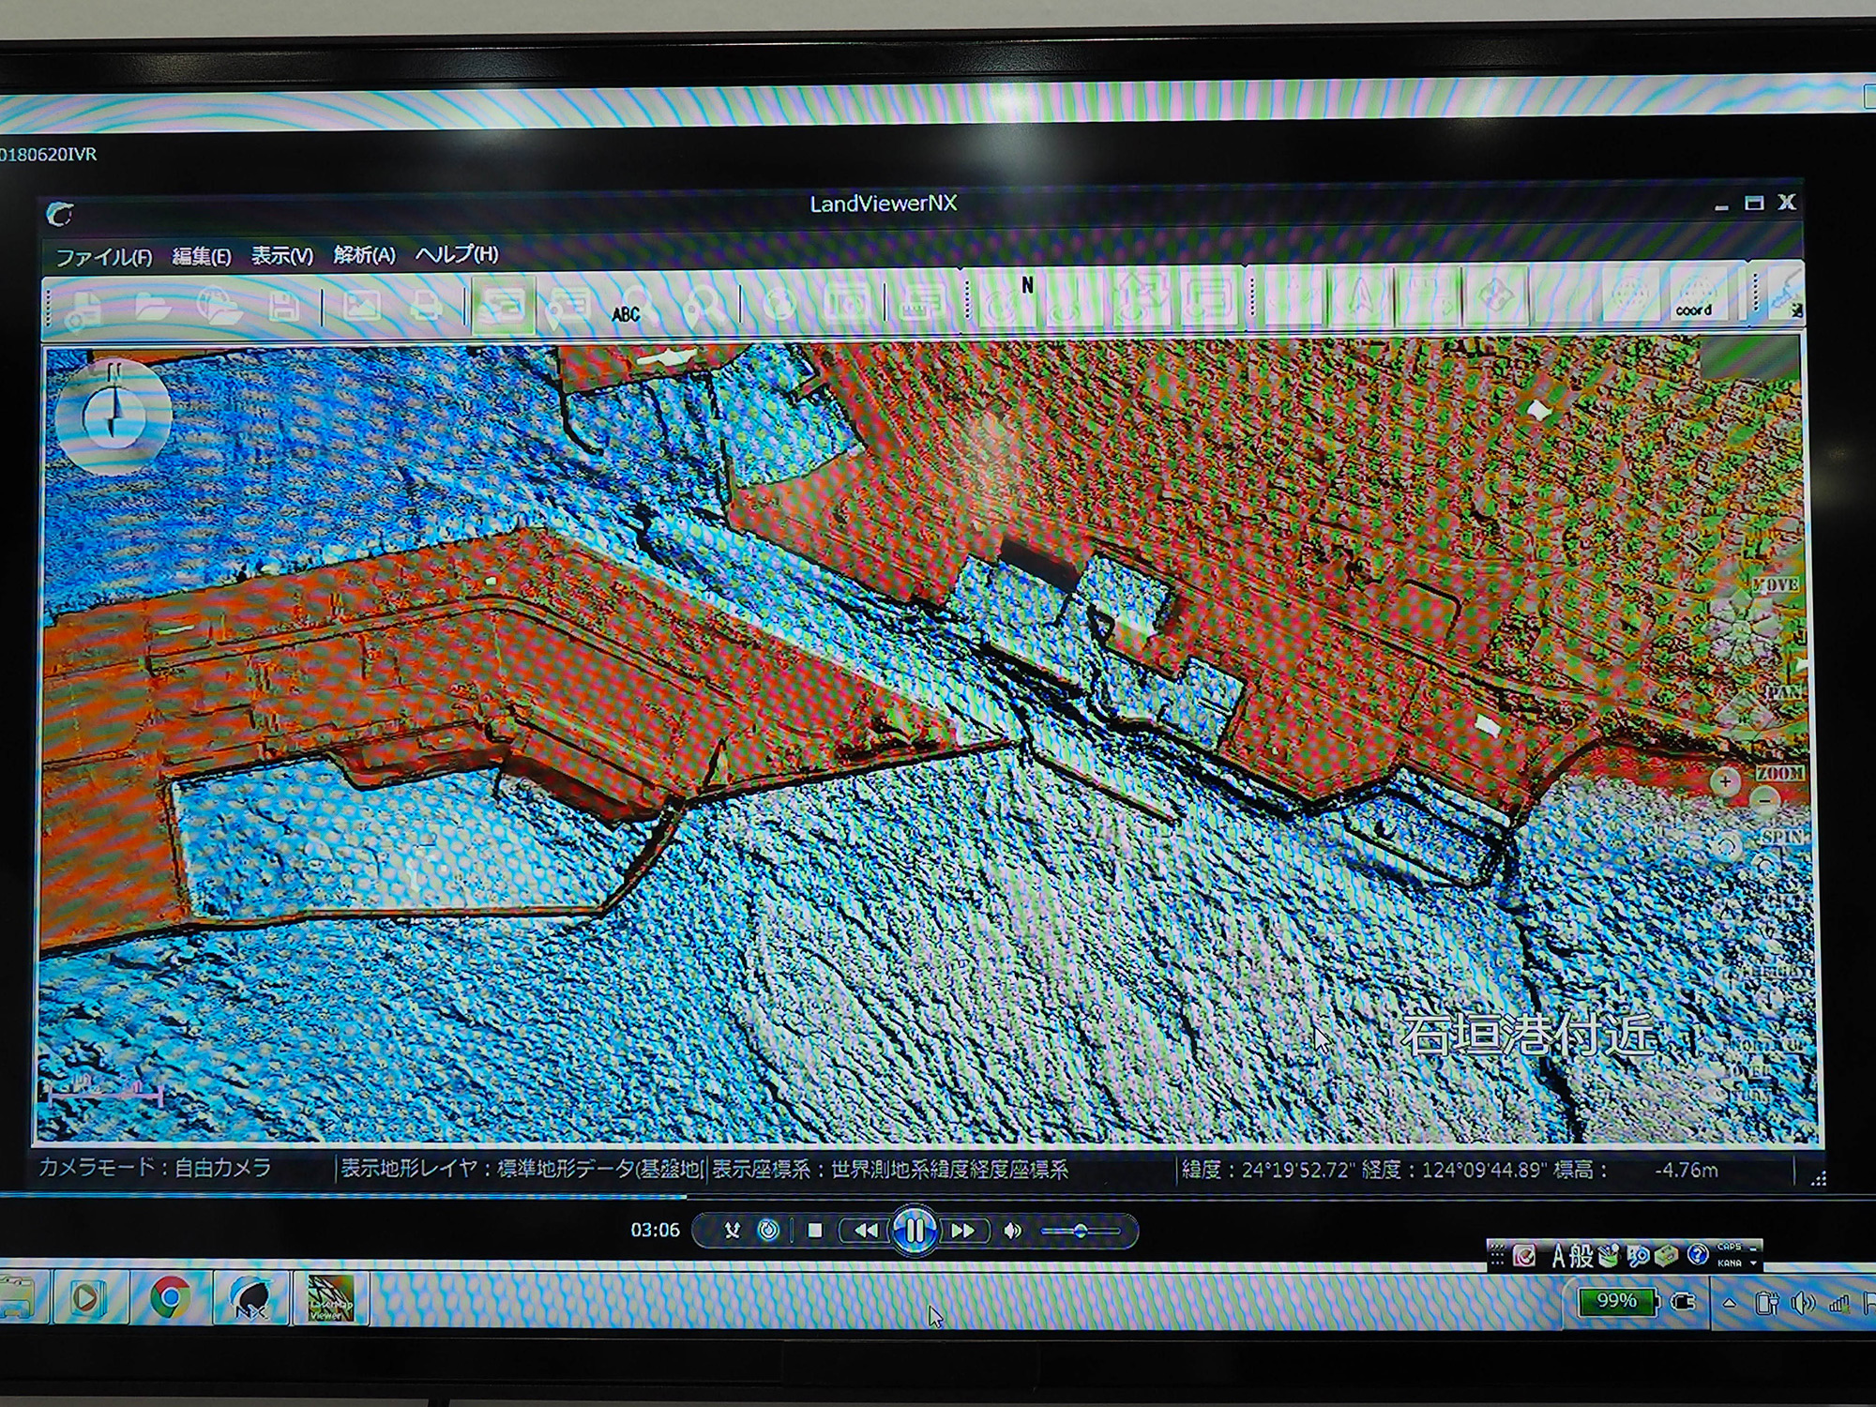Toggle the highlighted layer panel toolbar button
This screenshot has height=1407, width=1876.
(503, 305)
